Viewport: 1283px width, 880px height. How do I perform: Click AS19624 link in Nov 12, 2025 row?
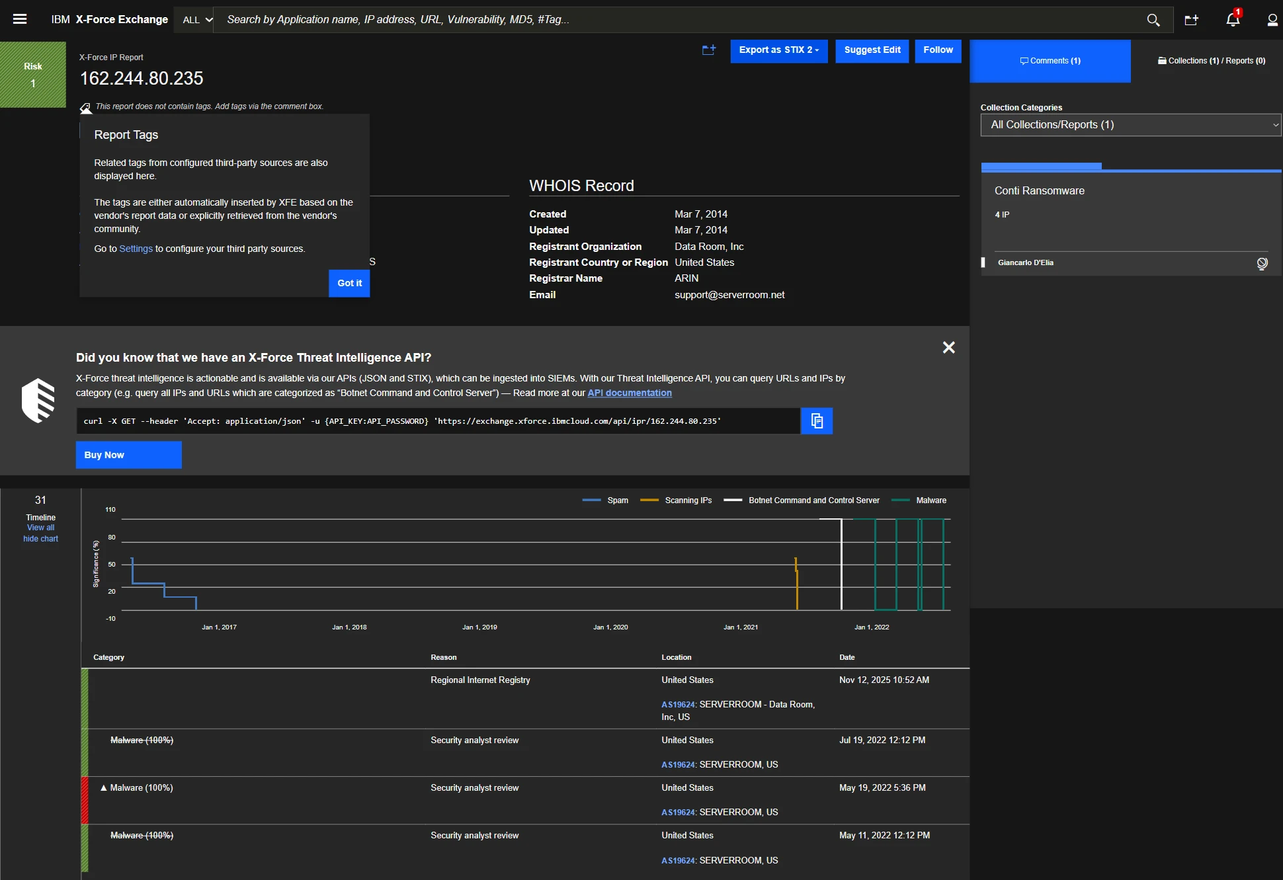pyautogui.click(x=678, y=705)
